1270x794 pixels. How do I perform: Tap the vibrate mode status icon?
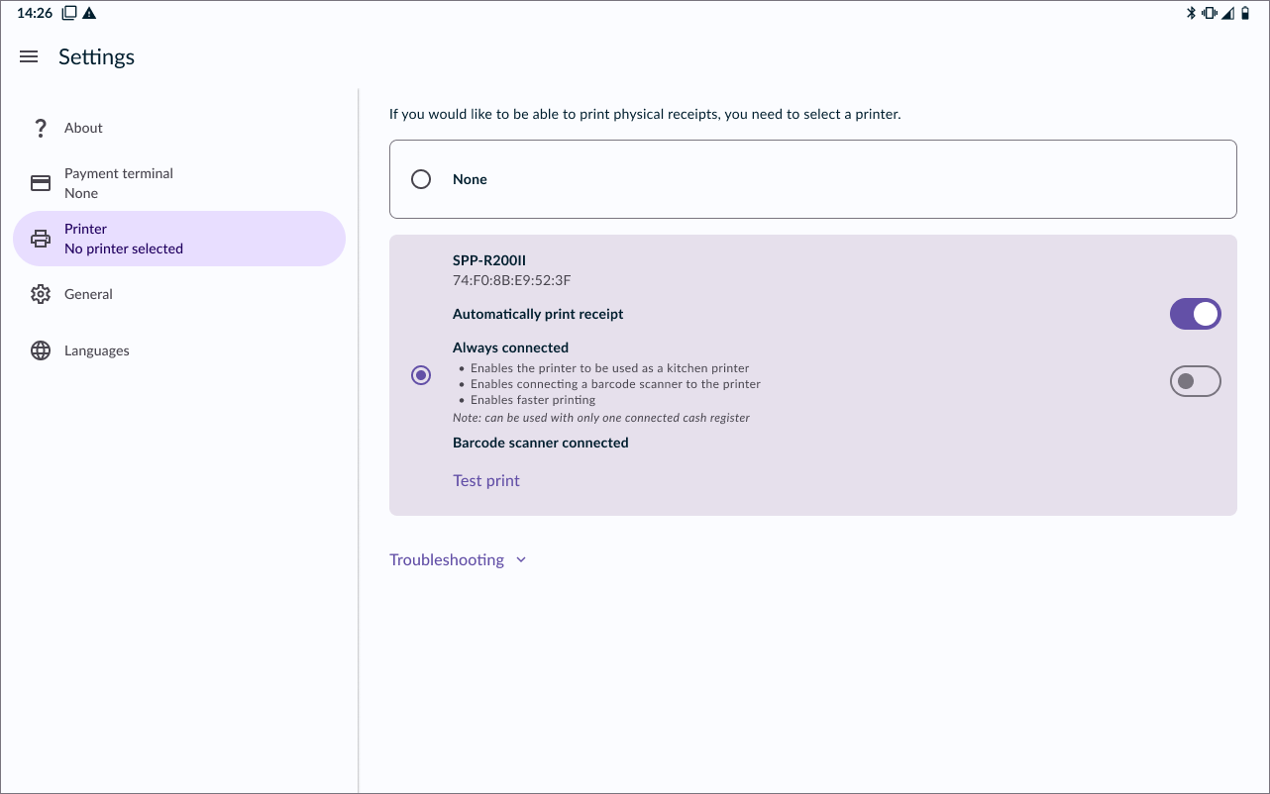click(x=1210, y=13)
